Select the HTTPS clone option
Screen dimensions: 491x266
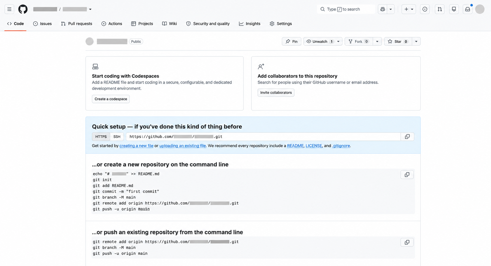(101, 137)
